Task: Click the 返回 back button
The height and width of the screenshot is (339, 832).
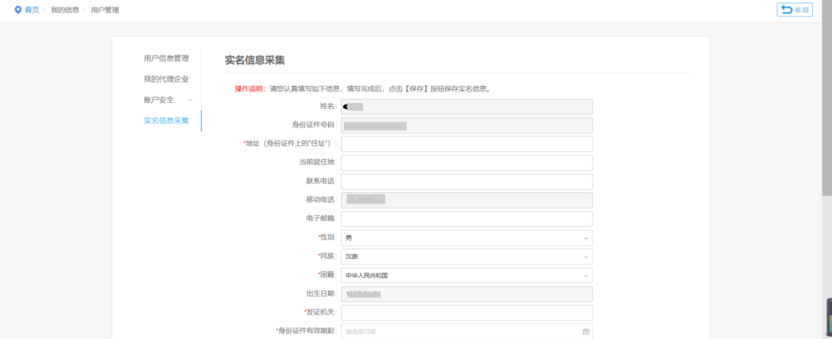Action: 794,10
